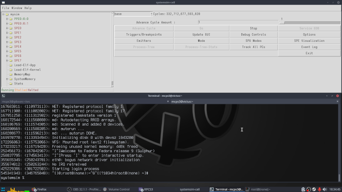The image size is (342, 192).
Task: Click the mysim root folder icon
Action: coord(7,14)
